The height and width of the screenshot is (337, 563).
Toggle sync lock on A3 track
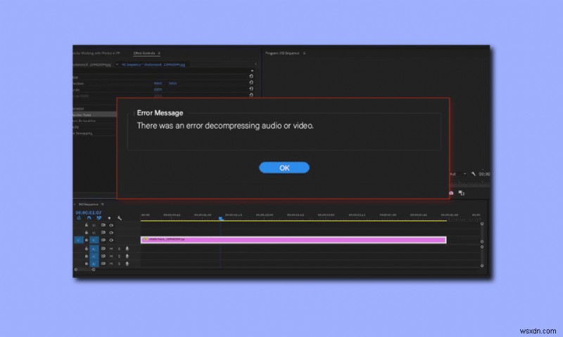pyautogui.click(x=103, y=263)
